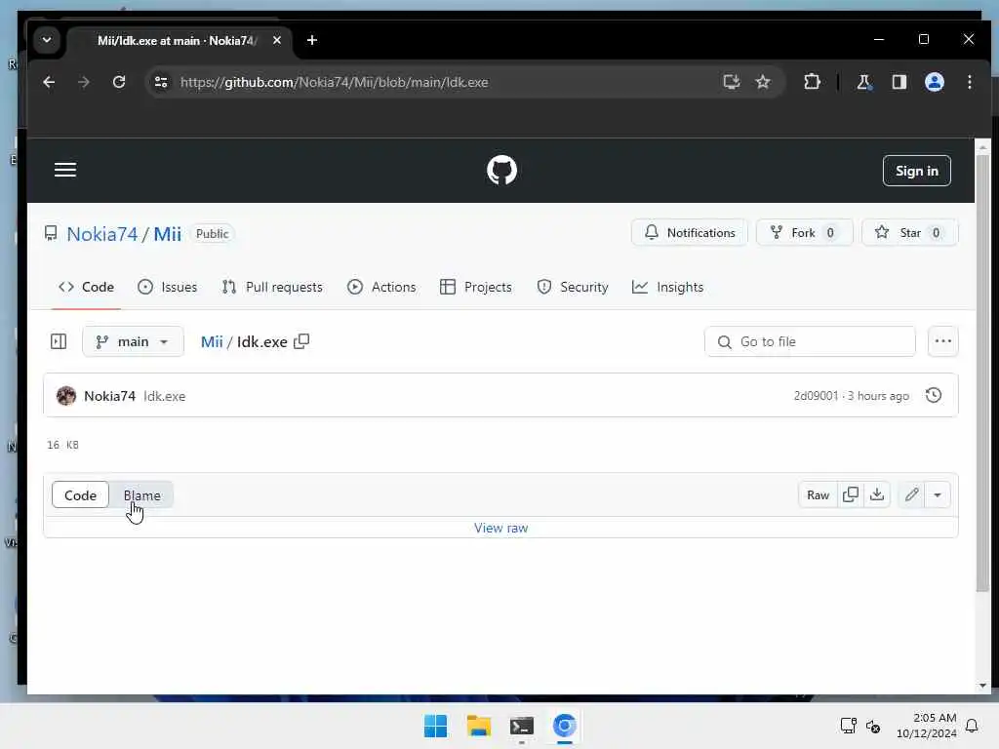Expand the file tree side panel
Screen dimensions: 999x749
coord(59,342)
